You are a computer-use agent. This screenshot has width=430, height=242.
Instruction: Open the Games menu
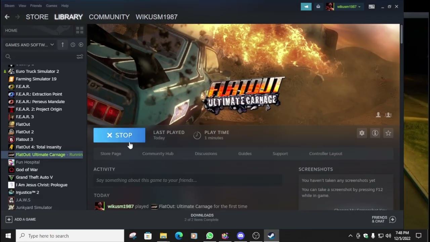51,6
